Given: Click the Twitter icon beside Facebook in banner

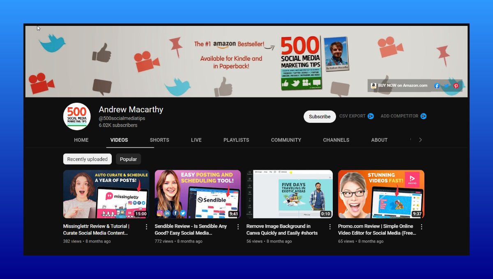Looking at the screenshot, I should point(446,86).
